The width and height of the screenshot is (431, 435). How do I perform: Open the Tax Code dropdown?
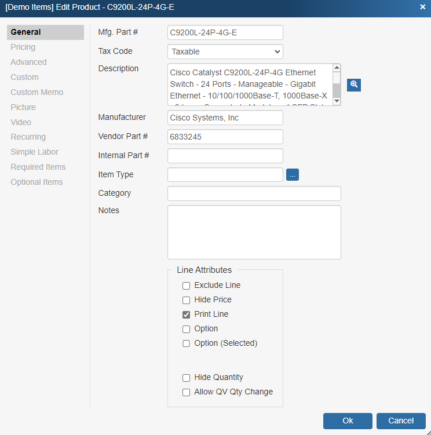tap(225, 52)
